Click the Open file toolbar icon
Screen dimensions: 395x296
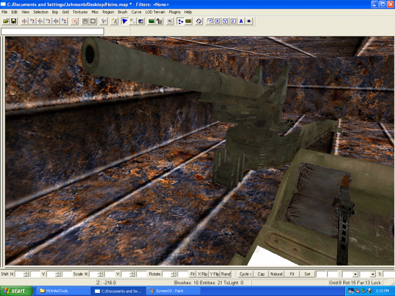pos(6,21)
